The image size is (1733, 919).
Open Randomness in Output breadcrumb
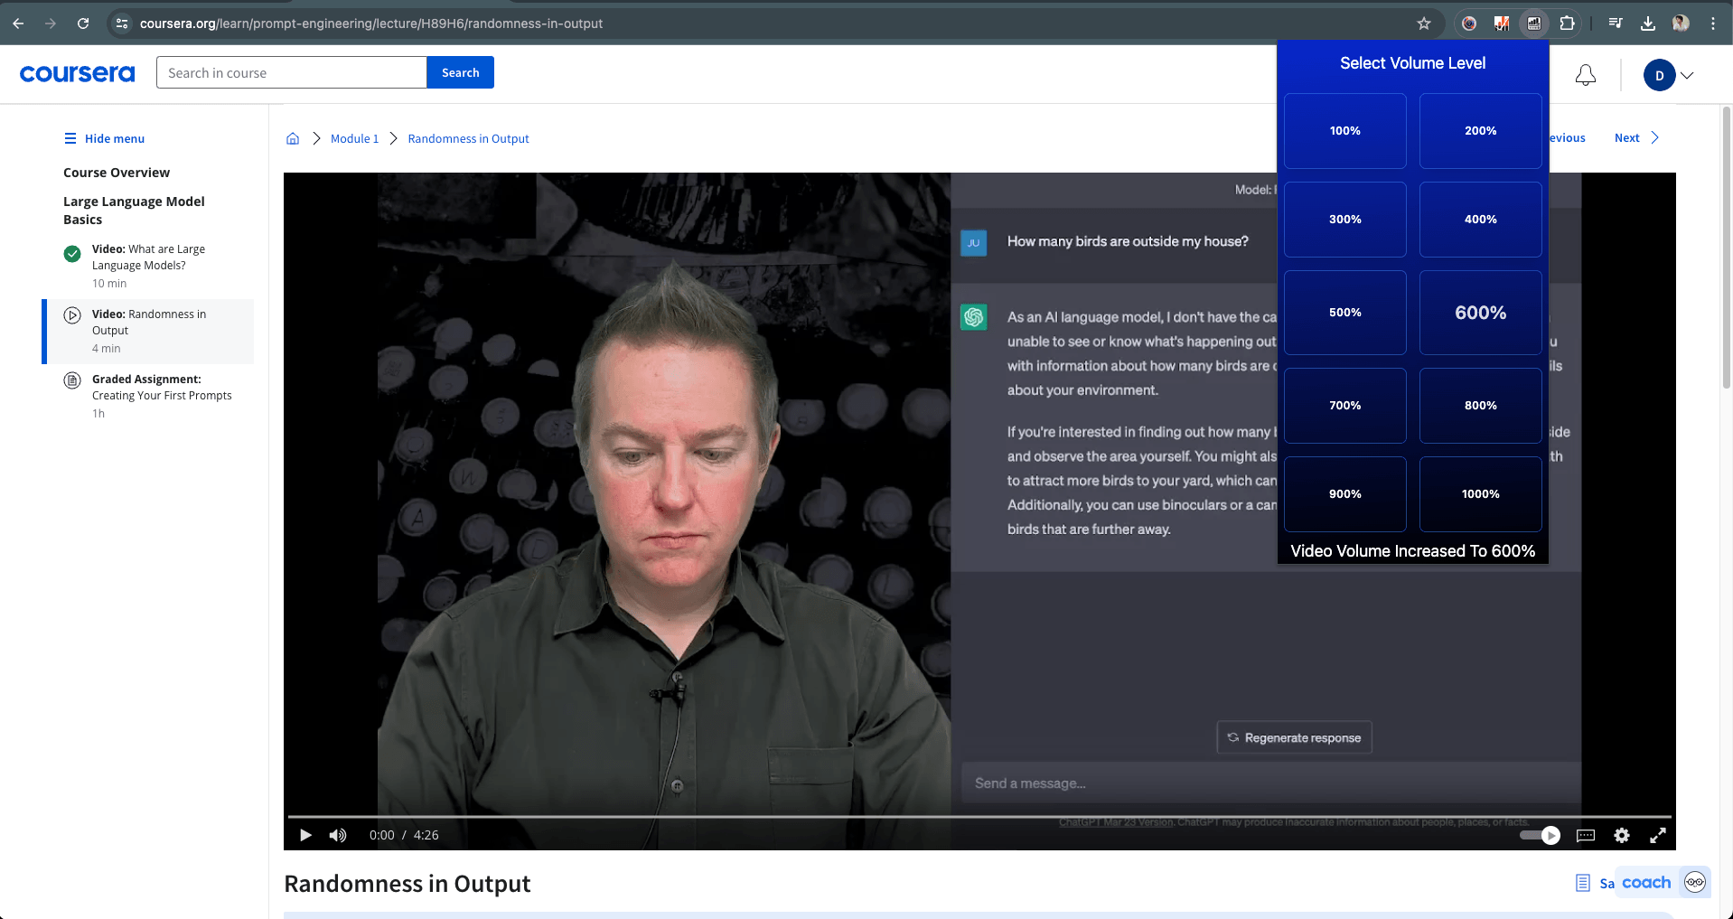pyautogui.click(x=468, y=138)
